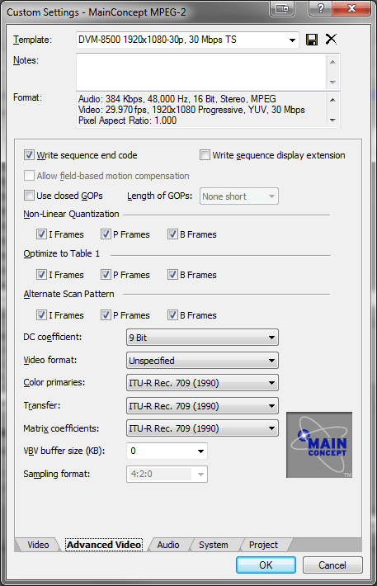Enable Write sequence display extension
The height and width of the screenshot is (586, 377).
click(x=205, y=154)
